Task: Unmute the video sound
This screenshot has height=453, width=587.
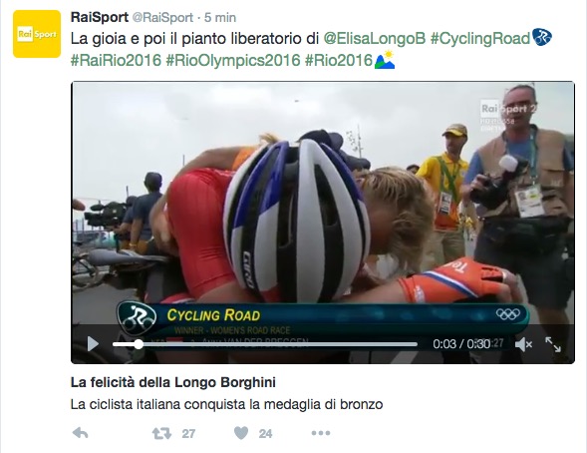Action: [523, 344]
